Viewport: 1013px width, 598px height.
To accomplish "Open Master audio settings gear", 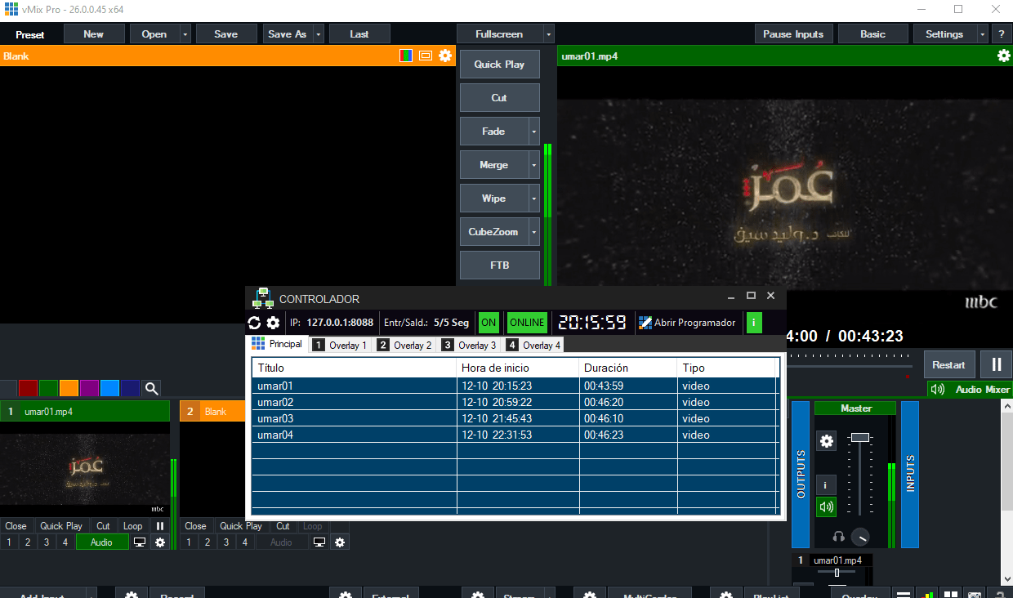I will coord(826,441).
